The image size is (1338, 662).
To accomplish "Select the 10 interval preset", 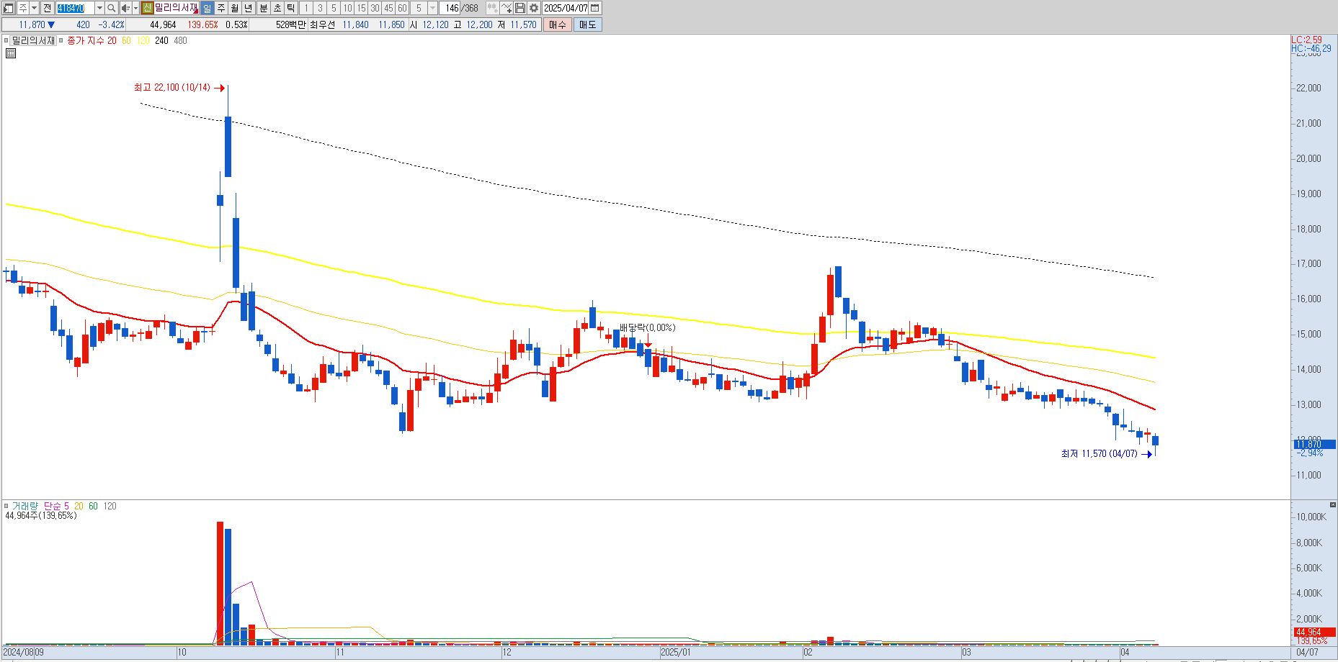I will (x=347, y=8).
